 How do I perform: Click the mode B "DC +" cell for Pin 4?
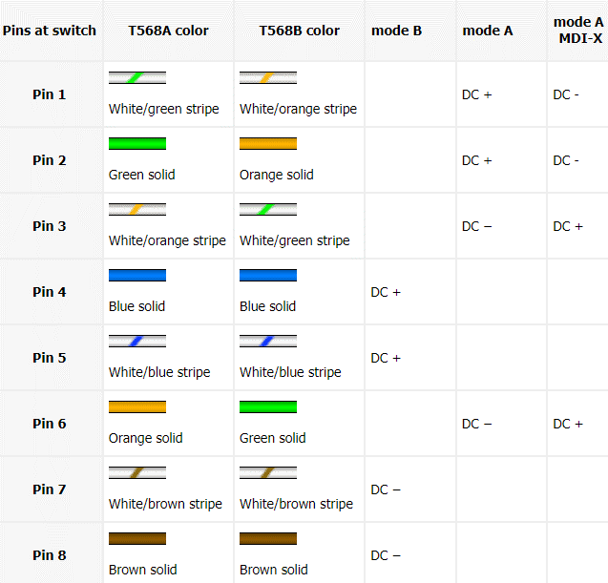pos(386,292)
